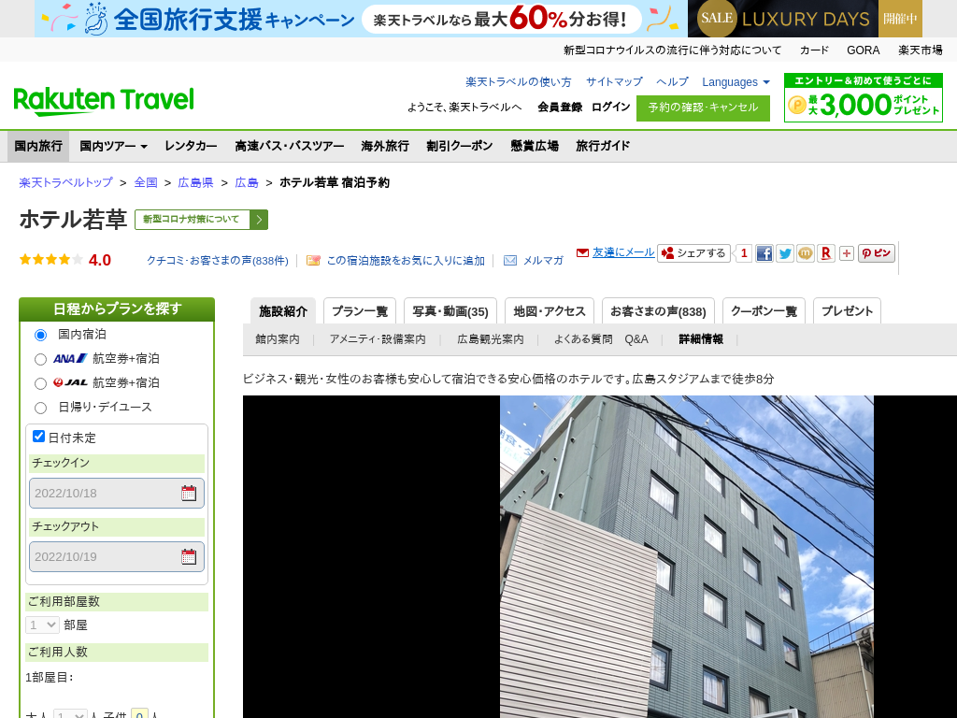The height and width of the screenshot is (718, 957).
Task: Open 楽天トラベルの使い方 link
Action: (519, 82)
